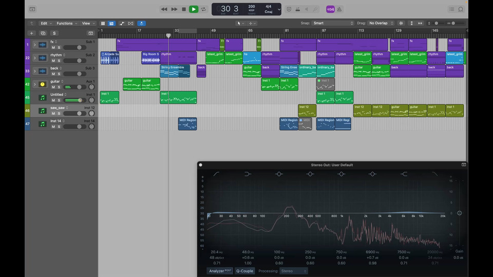Expand the fx track stack
Image resolution: width=493 pixels, height=277 pixels.
(x=35, y=45)
